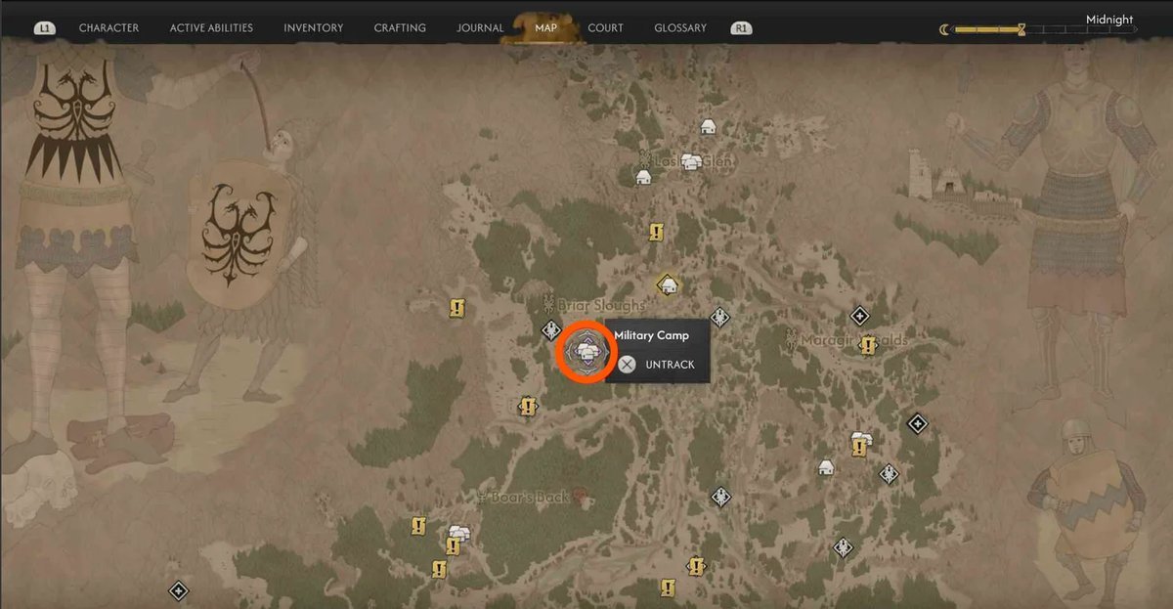Go to the CRAFTING tab

(x=400, y=28)
